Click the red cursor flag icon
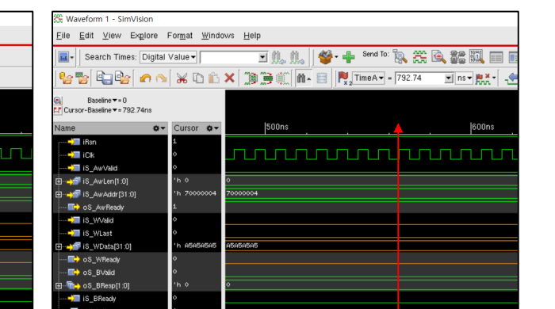The image size is (555, 309). click(x=344, y=78)
